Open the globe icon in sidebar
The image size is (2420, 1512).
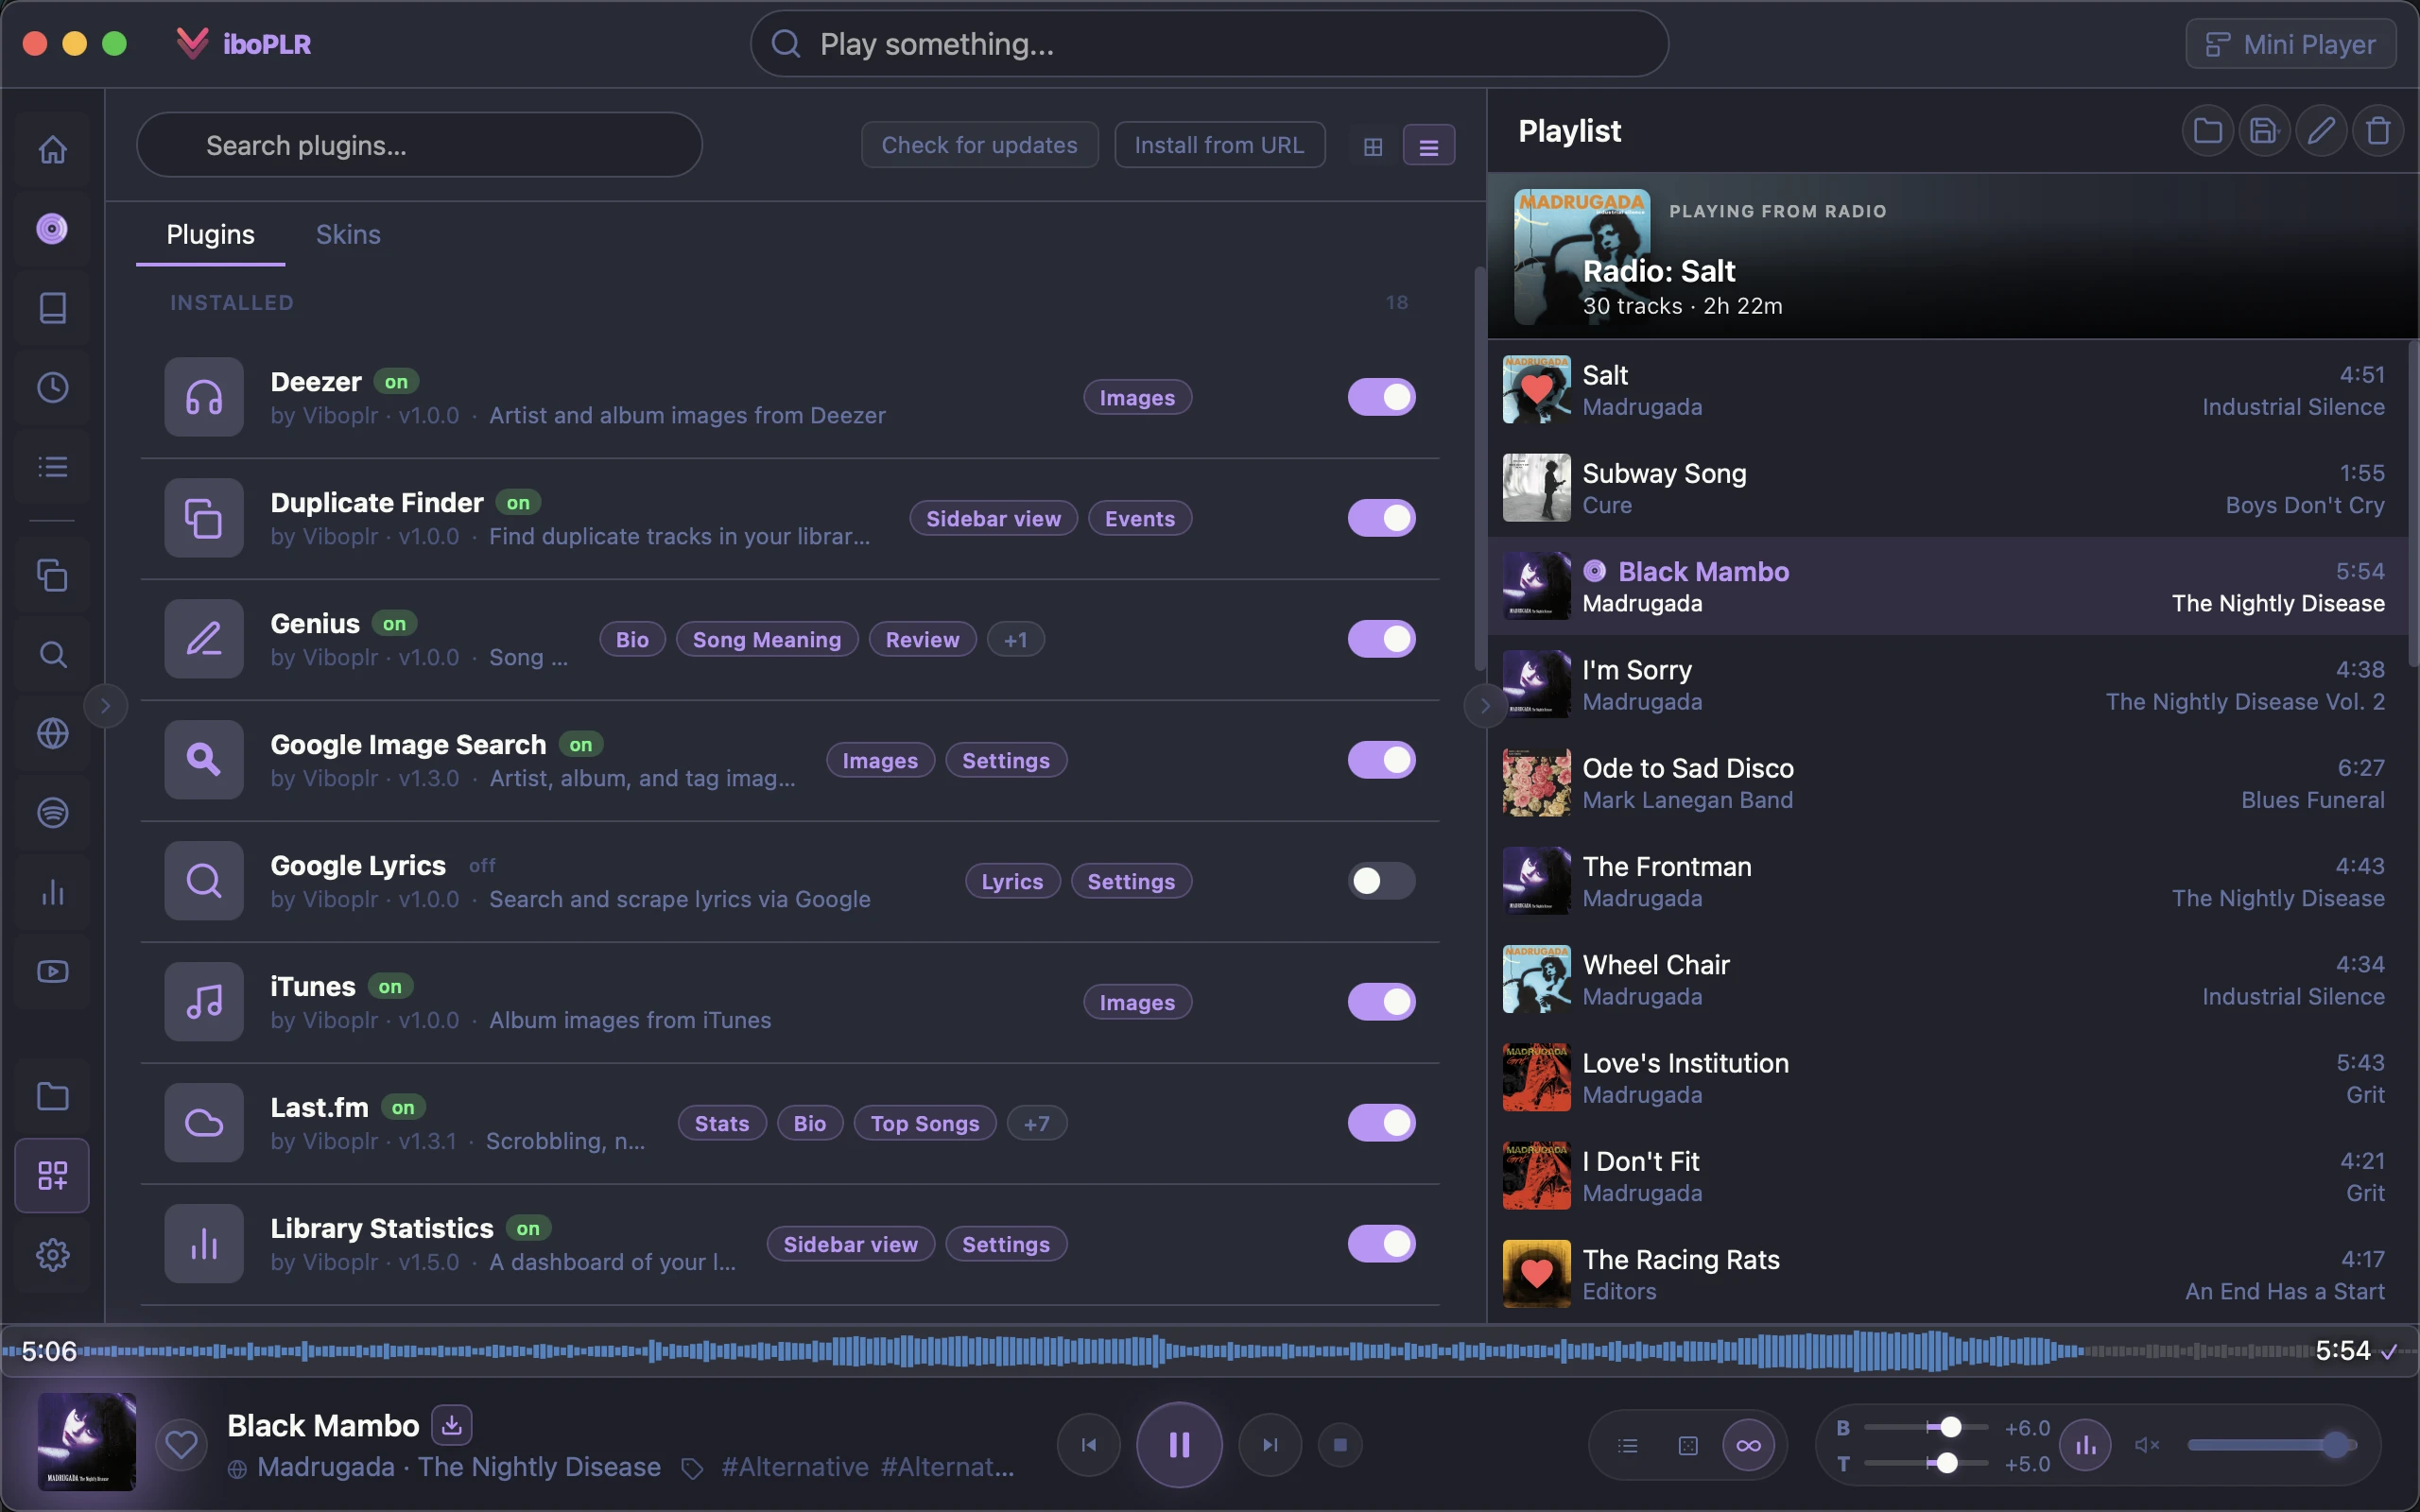[52, 733]
